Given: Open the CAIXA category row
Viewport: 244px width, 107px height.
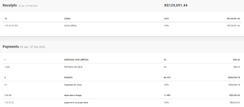Looking at the screenshot, I should 67,19.
